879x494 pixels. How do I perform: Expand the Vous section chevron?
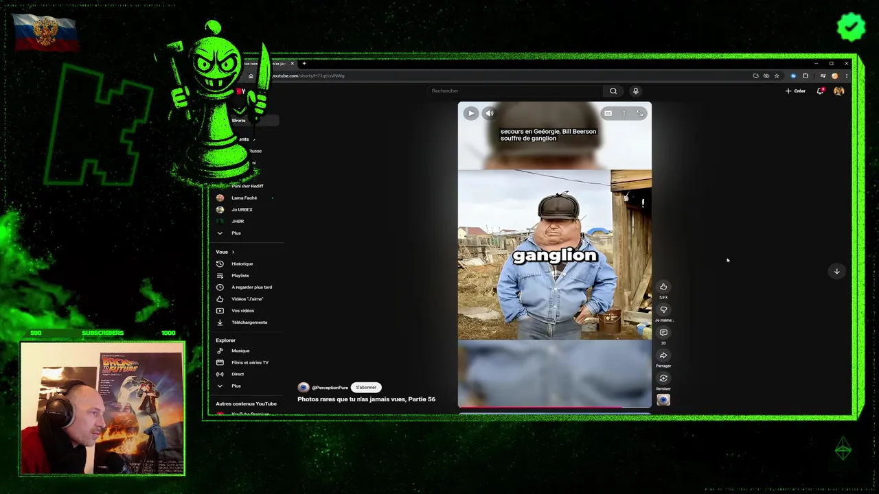(233, 252)
